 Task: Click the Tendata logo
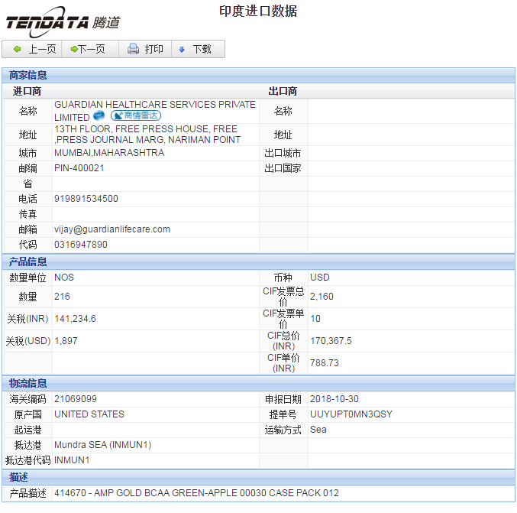tap(63, 22)
